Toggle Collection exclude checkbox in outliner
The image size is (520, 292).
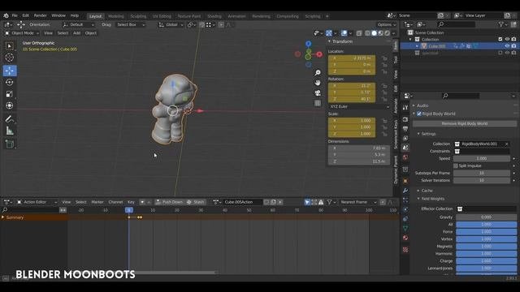click(500, 40)
